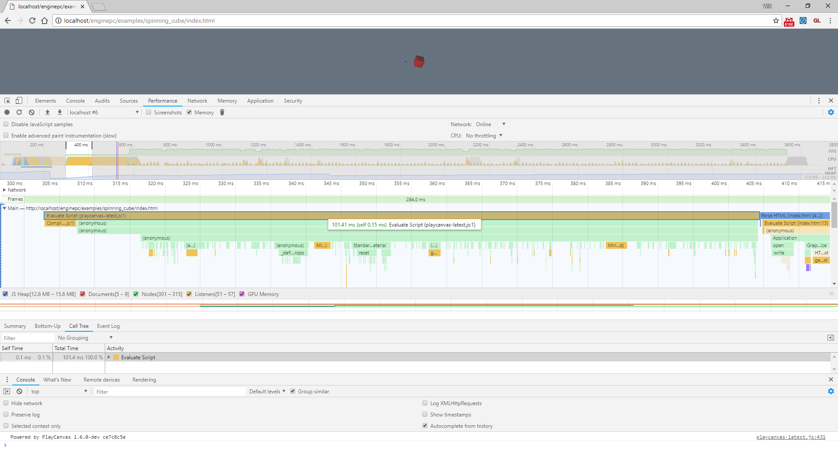838x454 pixels.
Task: Load a profile using the upload icon
Action: click(x=48, y=112)
